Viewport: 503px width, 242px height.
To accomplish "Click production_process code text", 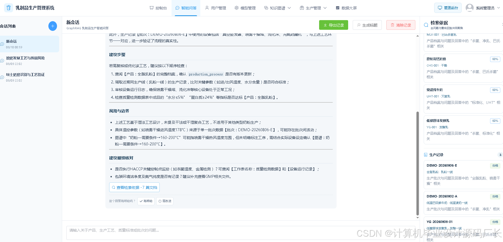I will coord(206,74).
